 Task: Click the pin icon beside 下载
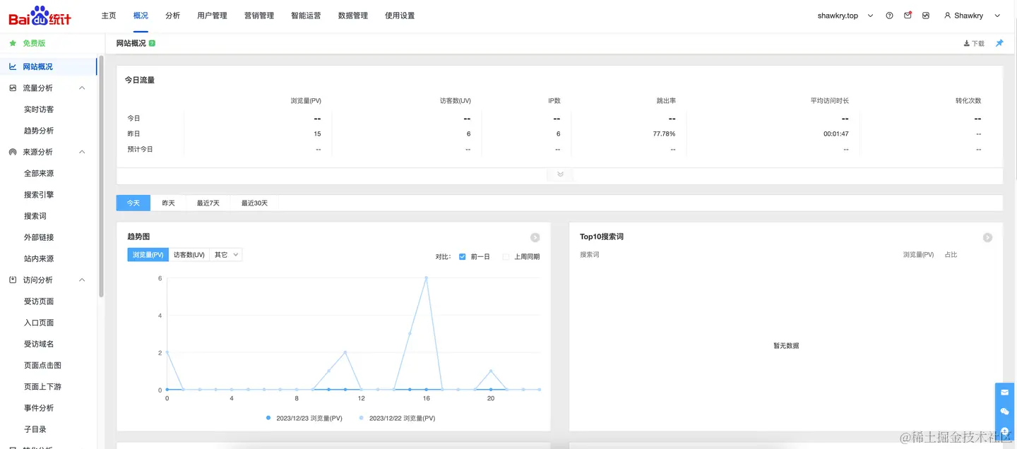pos(999,43)
